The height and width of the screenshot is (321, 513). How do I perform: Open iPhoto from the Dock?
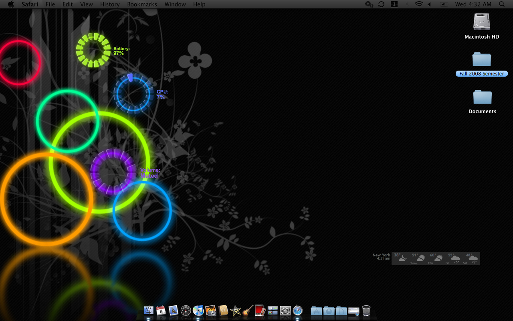point(210,310)
